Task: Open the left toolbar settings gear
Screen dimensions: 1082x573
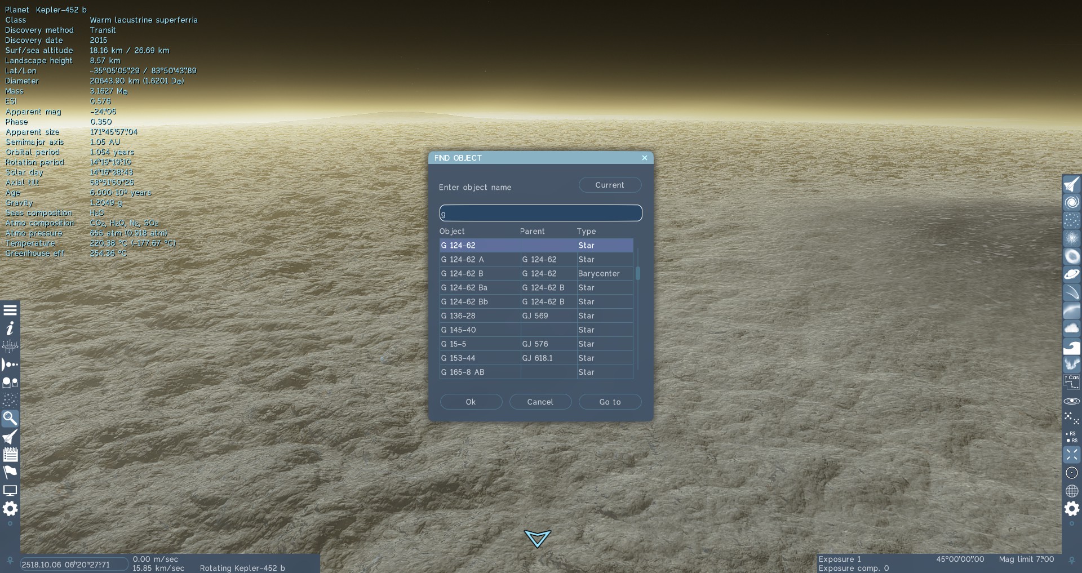Action: coord(10,509)
